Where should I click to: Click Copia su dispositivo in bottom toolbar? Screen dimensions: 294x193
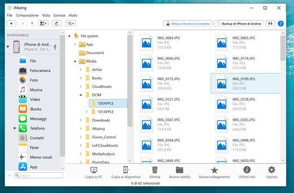click(126, 170)
